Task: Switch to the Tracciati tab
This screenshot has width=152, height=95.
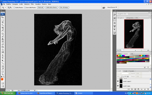Action: (131, 71)
